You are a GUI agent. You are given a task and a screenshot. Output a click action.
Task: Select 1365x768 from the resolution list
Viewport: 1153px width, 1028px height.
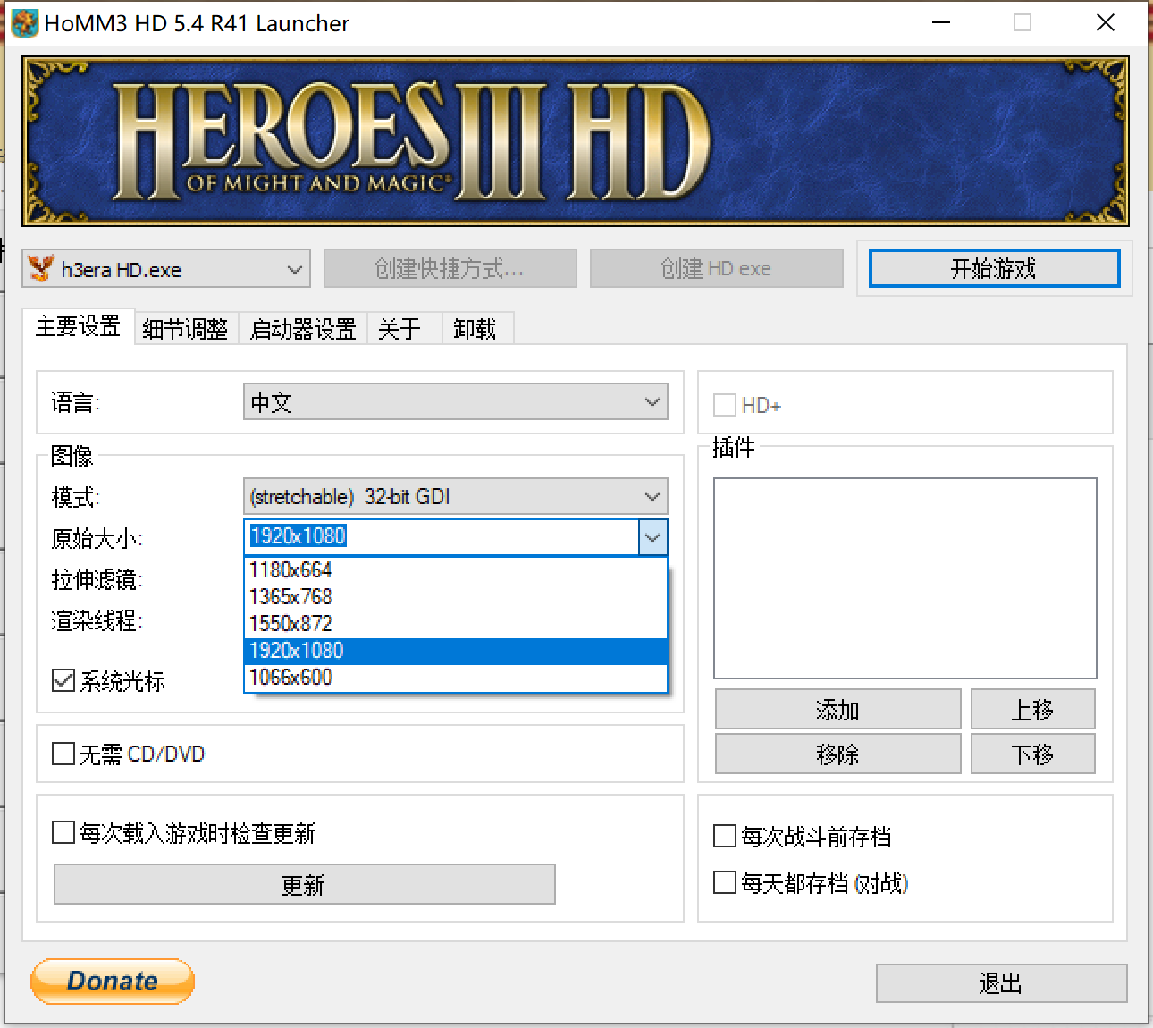[x=456, y=597]
